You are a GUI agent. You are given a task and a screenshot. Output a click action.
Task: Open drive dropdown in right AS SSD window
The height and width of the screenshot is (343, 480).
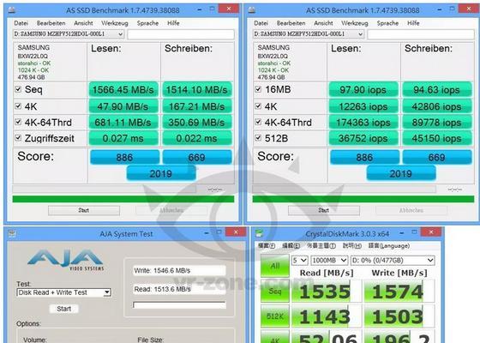tap(309, 34)
